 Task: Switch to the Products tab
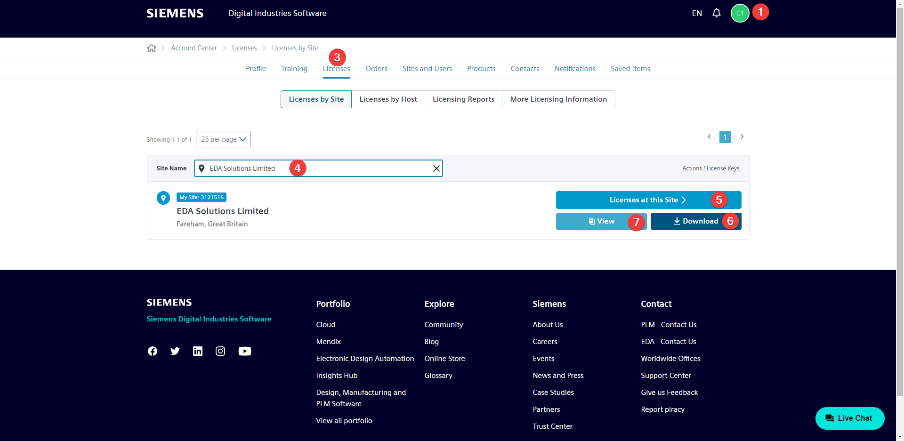coord(481,69)
